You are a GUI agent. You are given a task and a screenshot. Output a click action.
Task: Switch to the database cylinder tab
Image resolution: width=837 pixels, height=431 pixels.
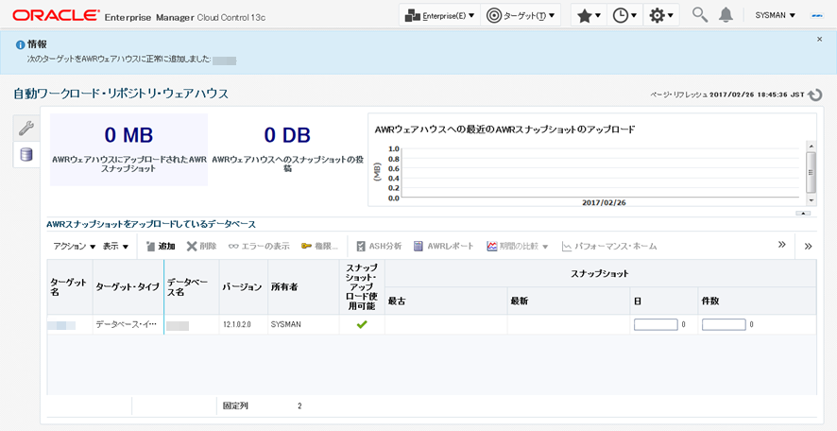click(x=26, y=155)
